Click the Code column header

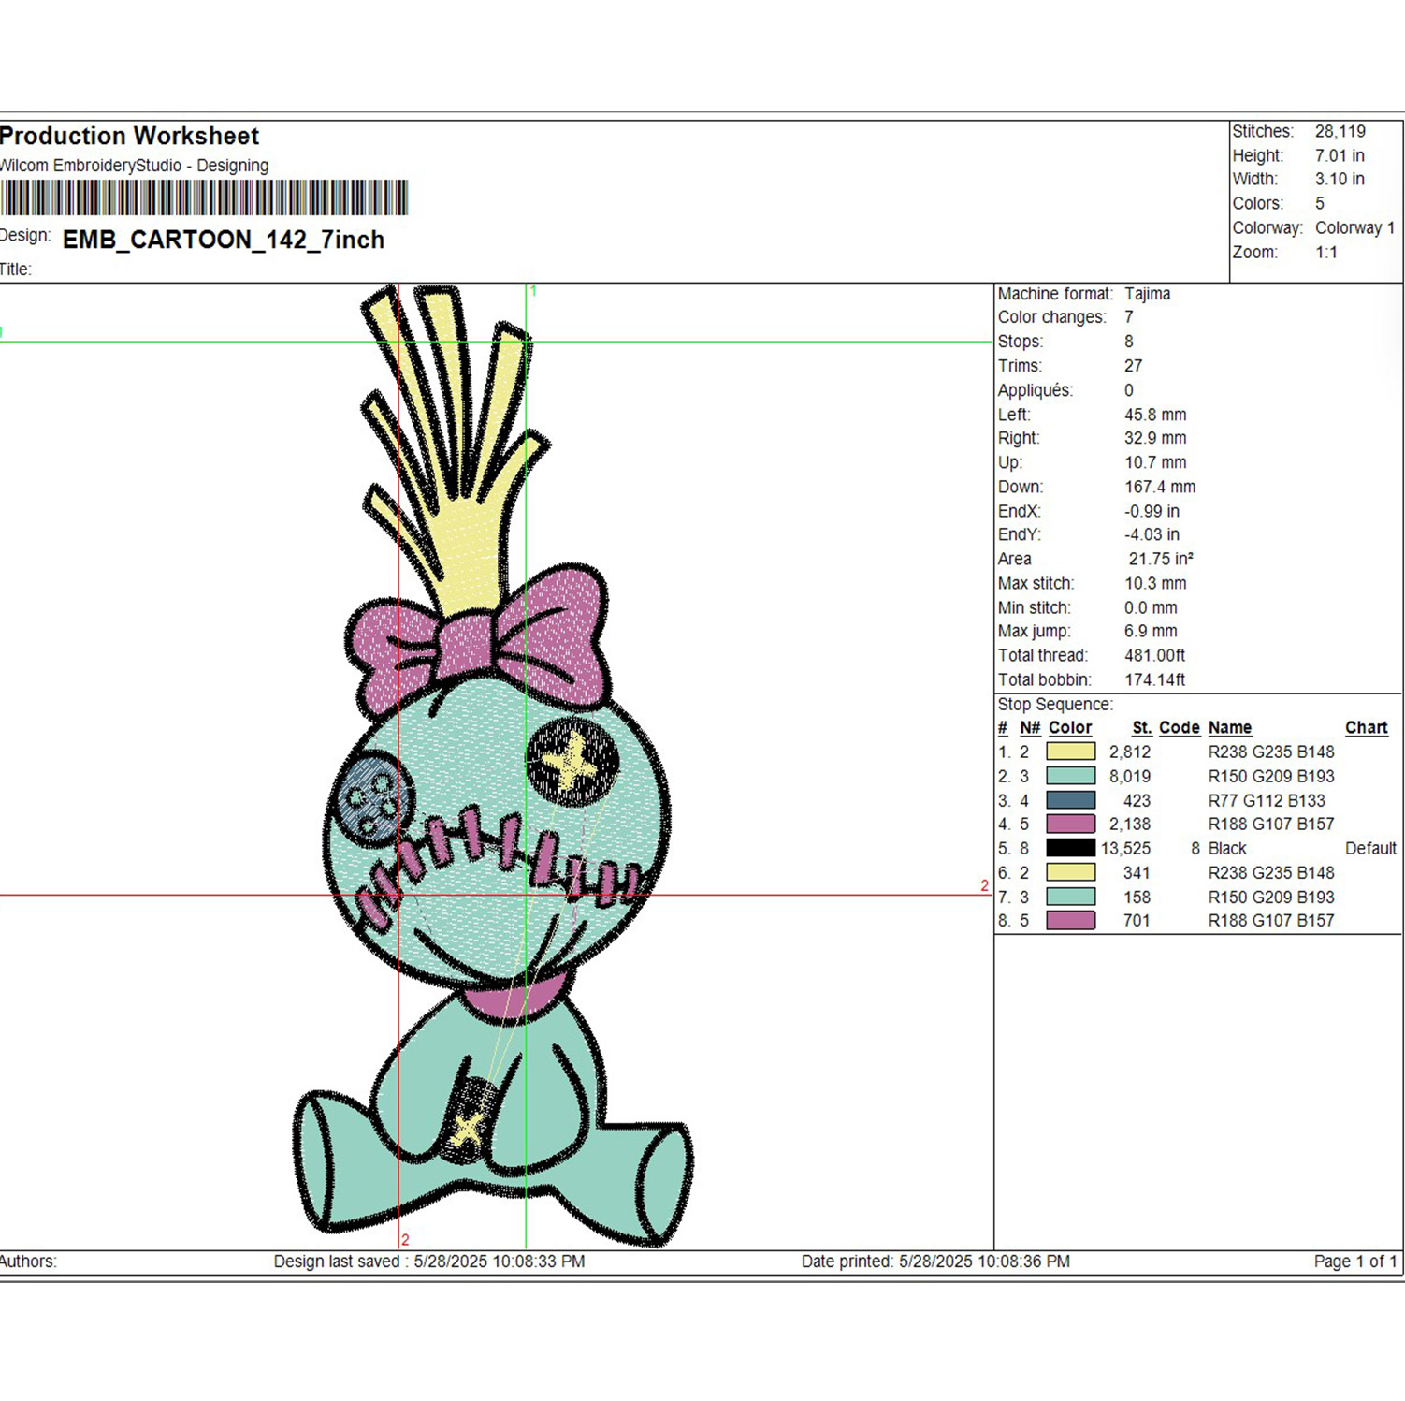(1179, 727)
